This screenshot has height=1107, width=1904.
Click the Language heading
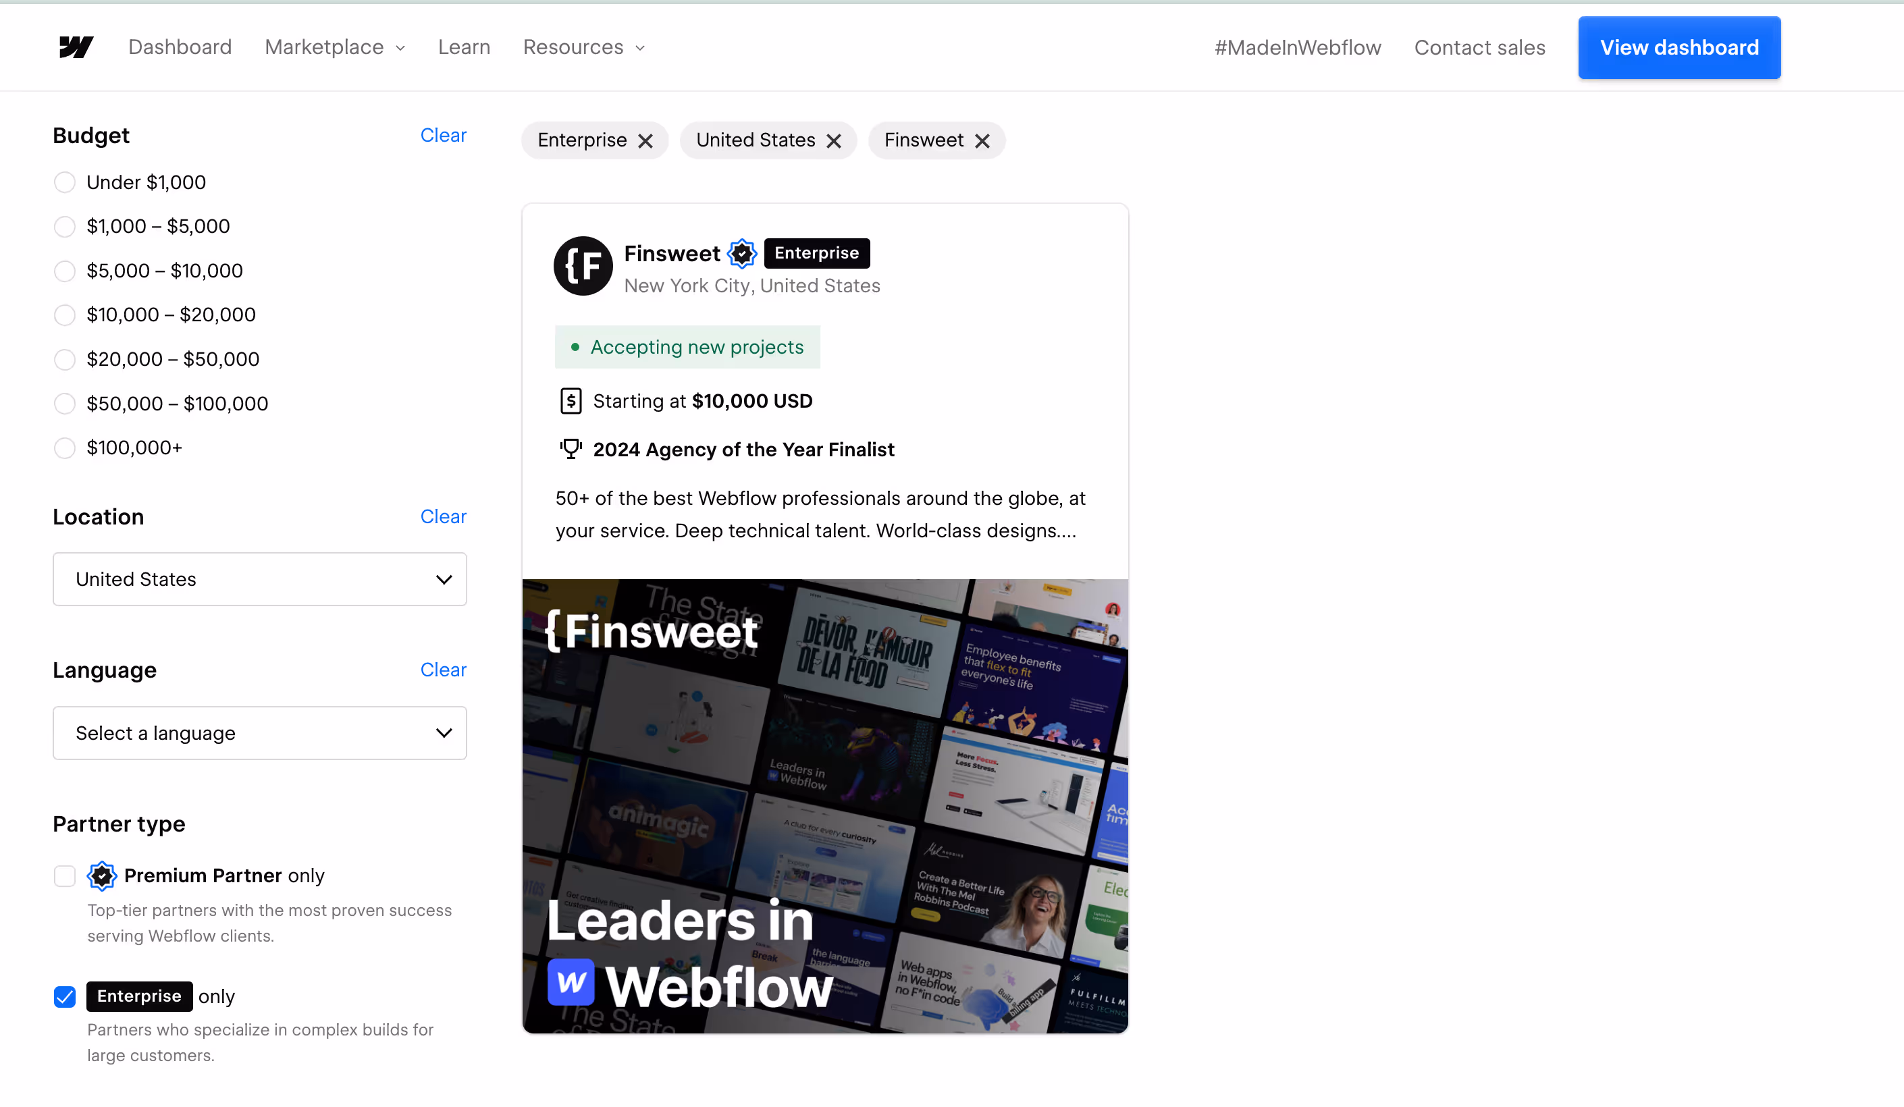click(104, 670)
